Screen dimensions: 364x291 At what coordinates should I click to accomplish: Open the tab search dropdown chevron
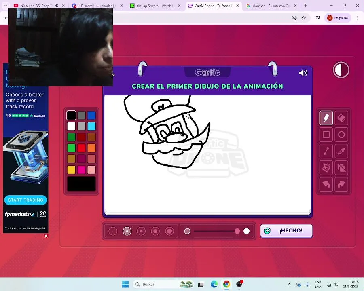(x=6, y=6)
